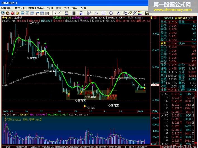Expand the Gann fan tool dropdown arrow
Screen dimensions: 198x148
click(85, 13)
